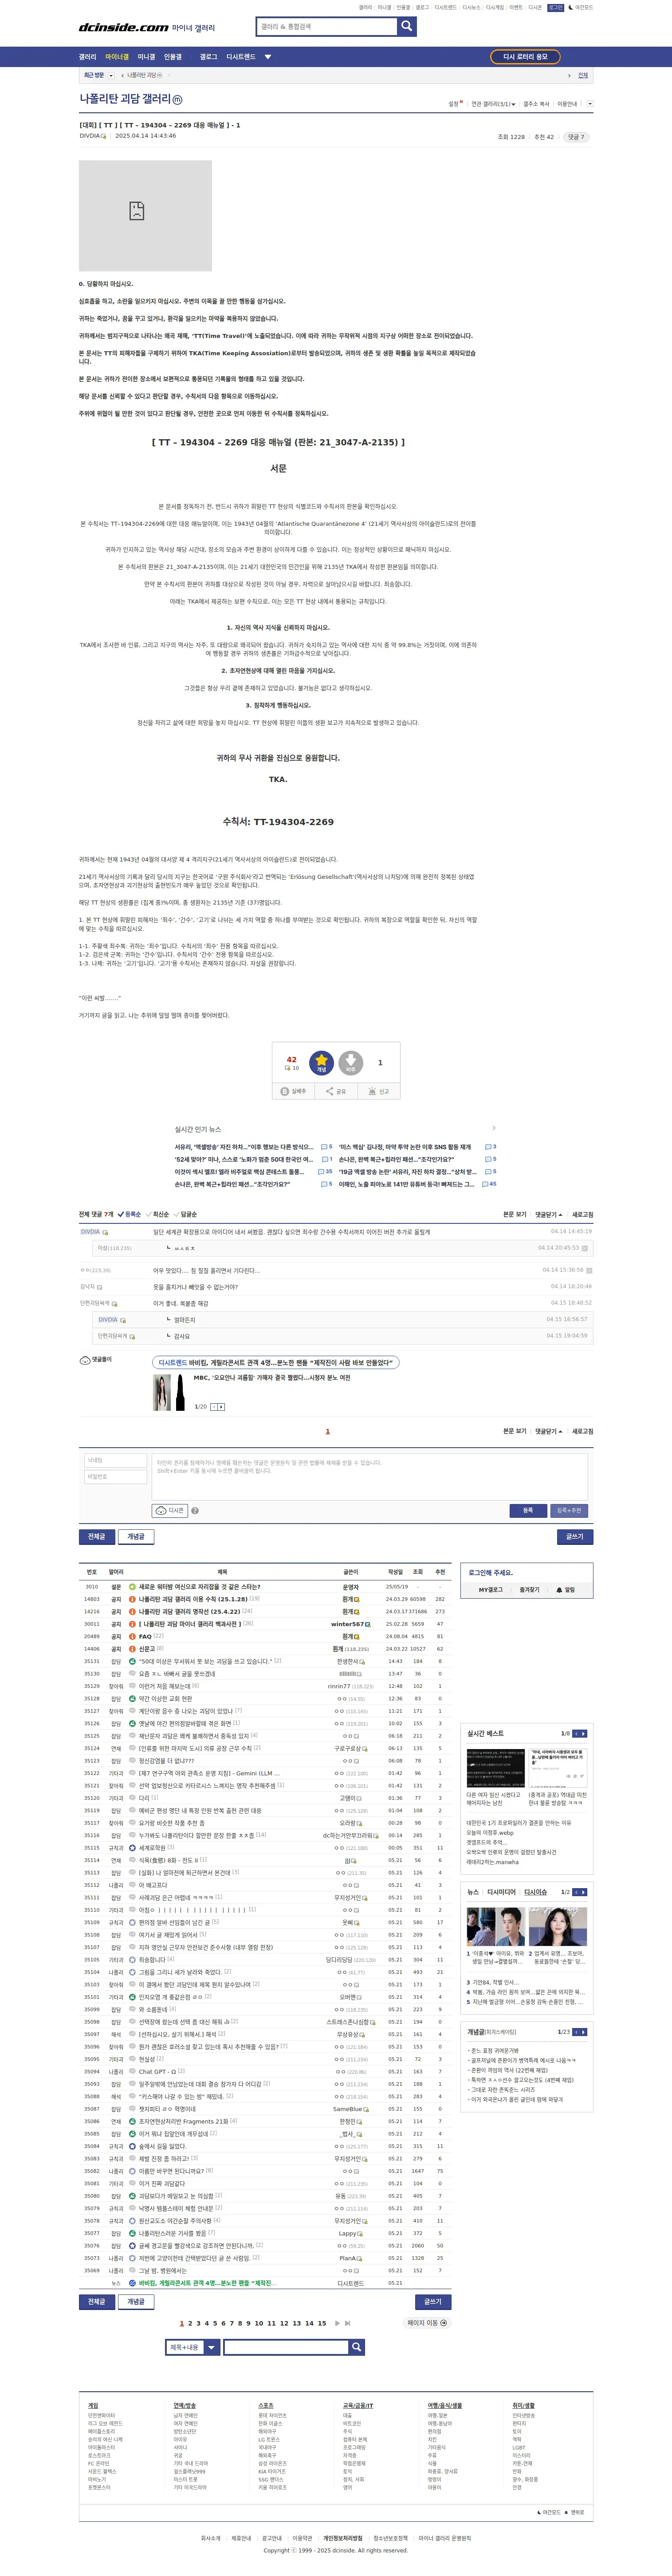The width and height of the screenshot is (672, 2576).
Task: Click the comment text area
Action: tap(369, 1476)
